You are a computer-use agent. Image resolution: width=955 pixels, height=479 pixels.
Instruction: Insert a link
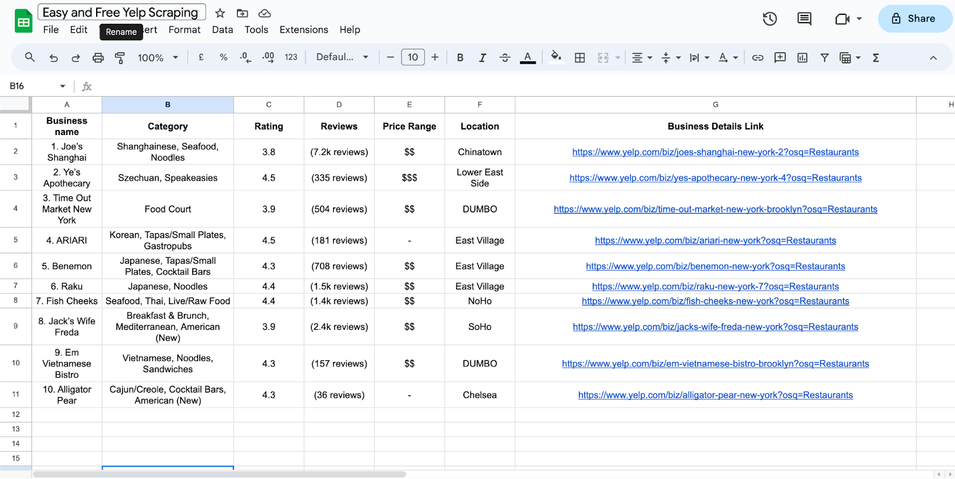pyautogui.click(x=757, y=57)
